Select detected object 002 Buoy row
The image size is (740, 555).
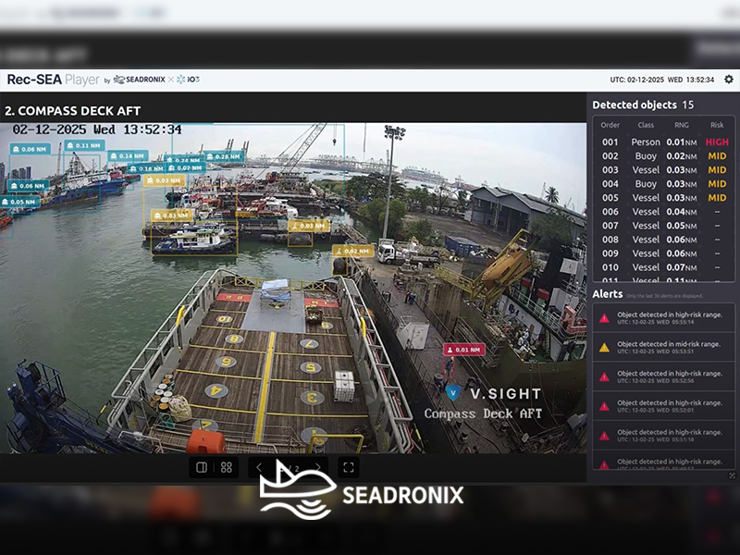point(664,156)
